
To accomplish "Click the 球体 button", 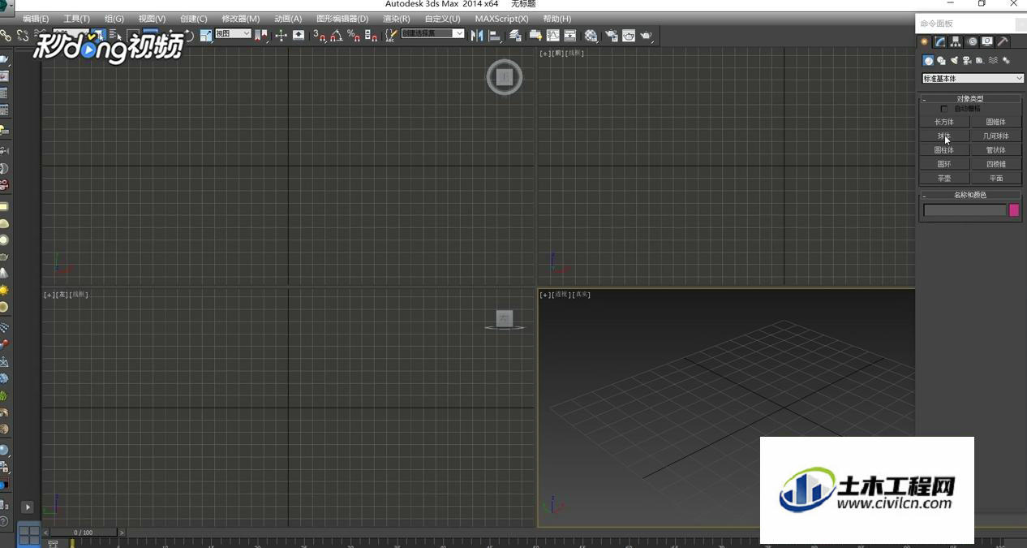I will tap(944, 136).
